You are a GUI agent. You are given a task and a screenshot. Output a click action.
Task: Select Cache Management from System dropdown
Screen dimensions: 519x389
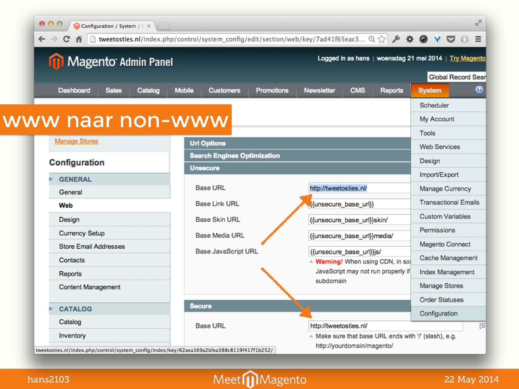(x=448, y=258)
